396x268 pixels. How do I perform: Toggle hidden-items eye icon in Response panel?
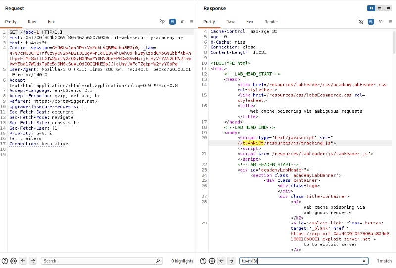pyautogui.click(x=361, y=22)
